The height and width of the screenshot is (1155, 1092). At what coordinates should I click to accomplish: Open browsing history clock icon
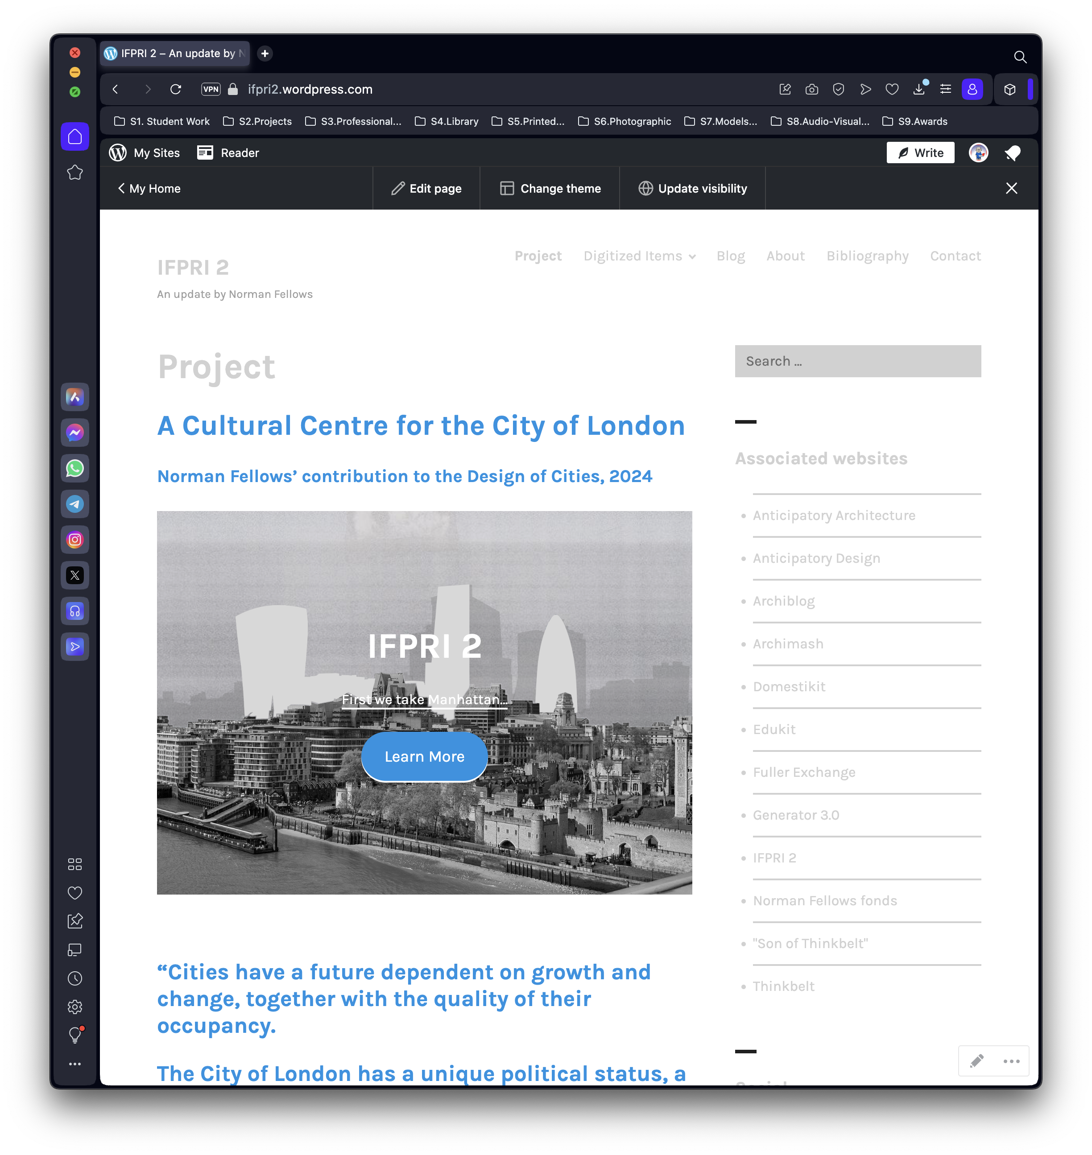tap(75, 978)
